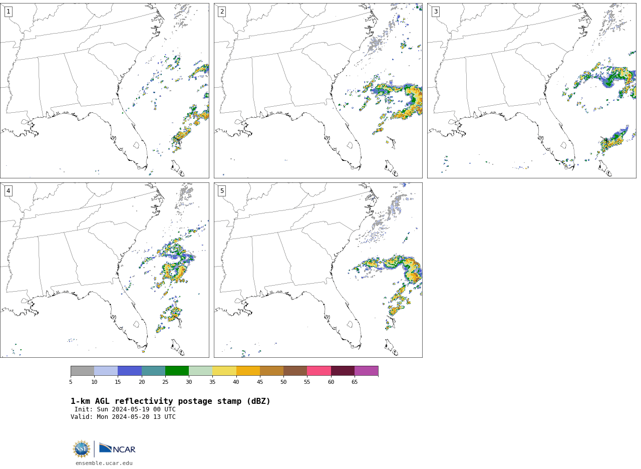This screenshot has width=641, height=469.
Task: Click the teal 20-25 dBZ swatch
Action: 153,371
